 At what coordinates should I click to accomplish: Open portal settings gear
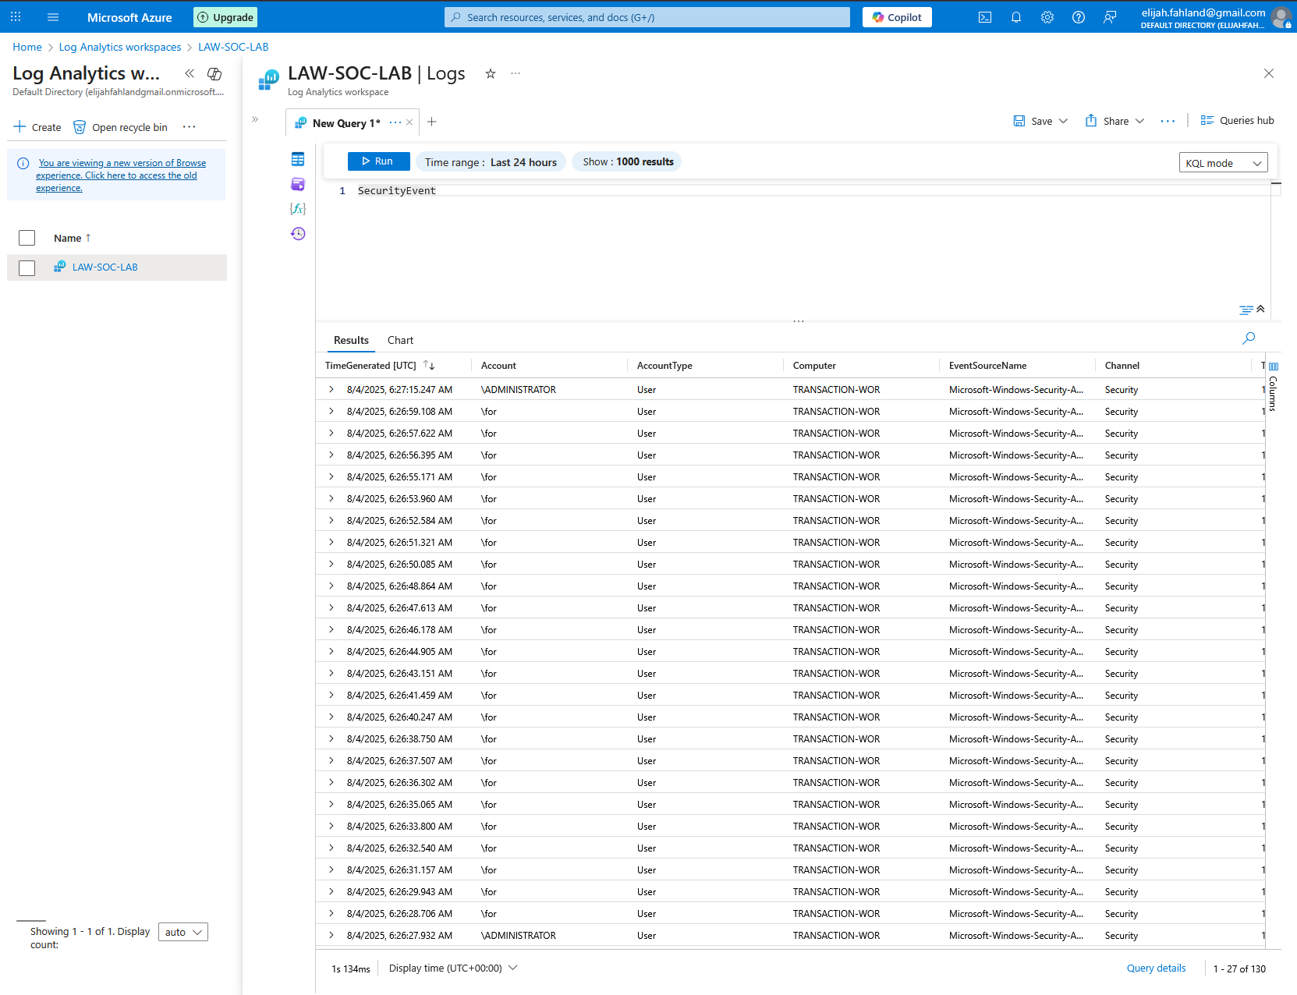1047,17
